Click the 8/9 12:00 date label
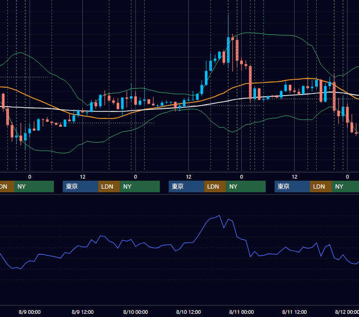Screen dimensions: 359x317 click(83, 312)
